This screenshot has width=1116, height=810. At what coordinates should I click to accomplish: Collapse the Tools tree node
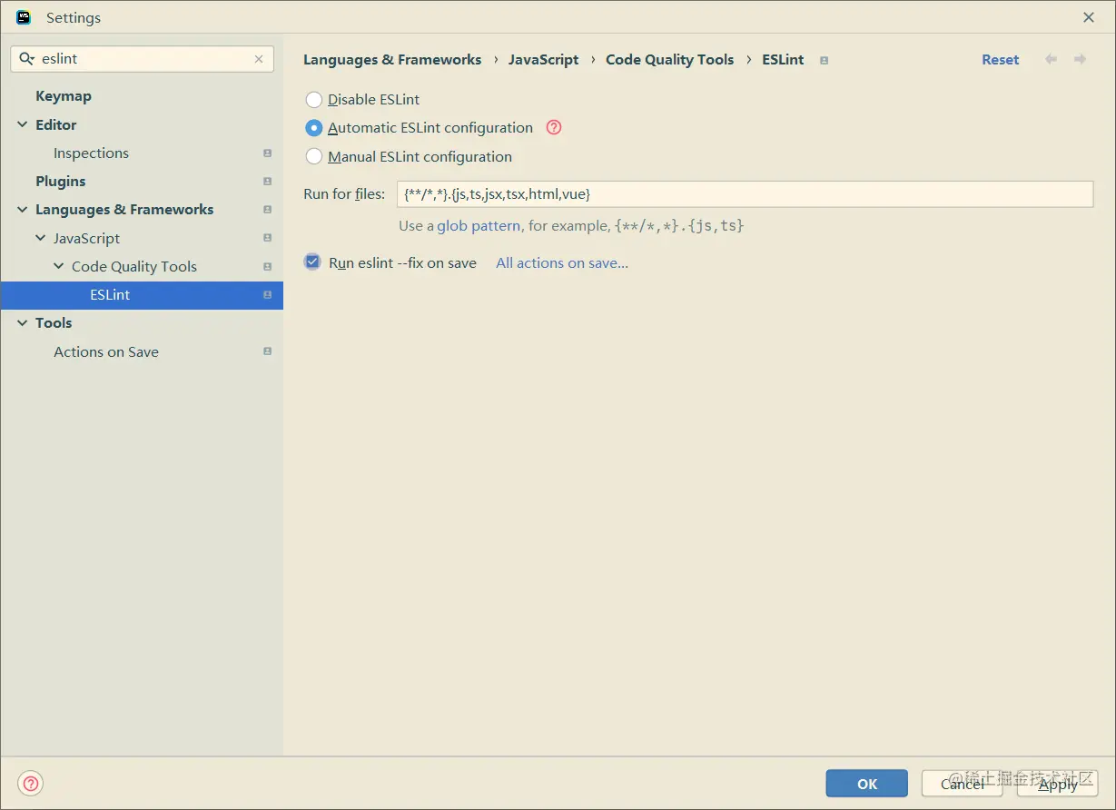[x=23, y=322]
